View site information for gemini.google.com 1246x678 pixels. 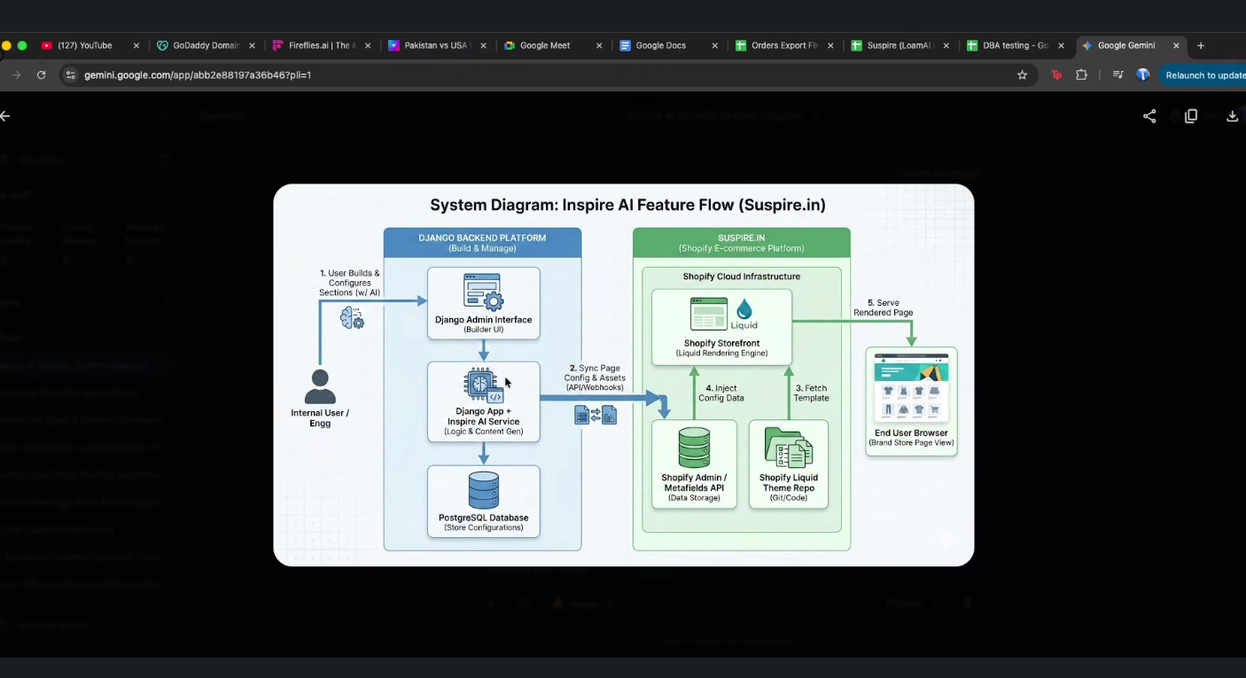click(x=71, y=75)
